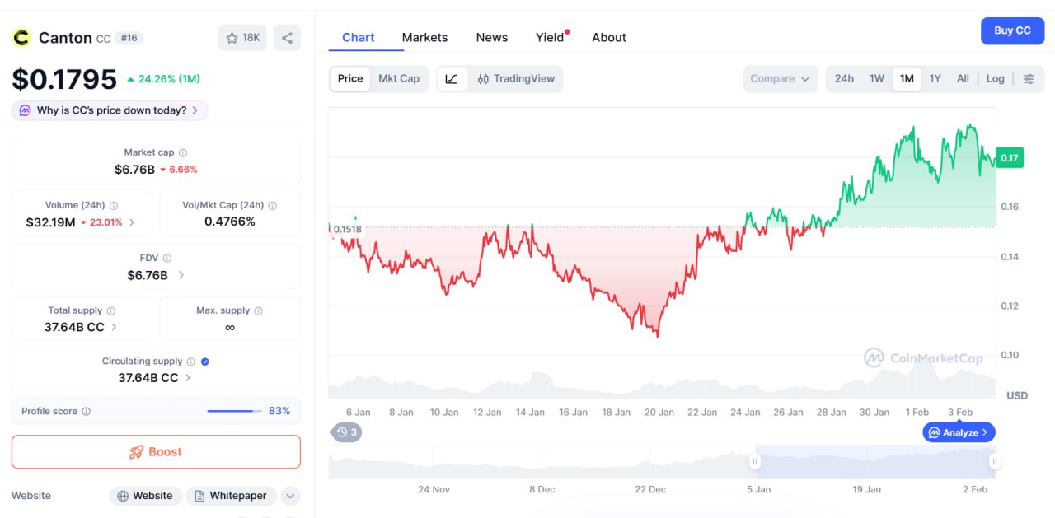Switch to the Markets tab

point(424,38)
